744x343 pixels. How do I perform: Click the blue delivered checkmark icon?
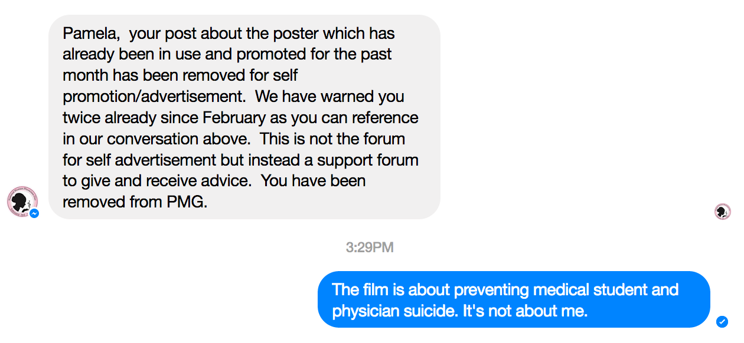(722, 321)
